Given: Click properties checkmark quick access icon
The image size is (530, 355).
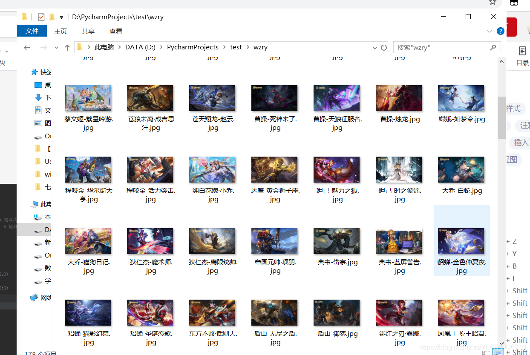Looking at the screenshot, I should 41,17.
